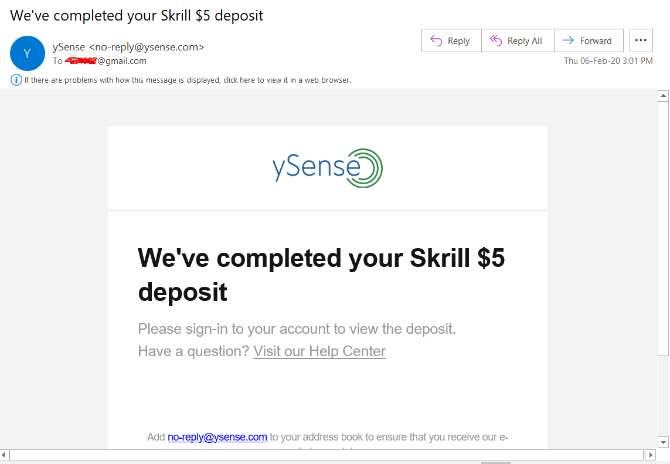The image size is (670, 464).
Task: Click the email heading about Skrill $5 deposit
Action: (x=321, y=275)
